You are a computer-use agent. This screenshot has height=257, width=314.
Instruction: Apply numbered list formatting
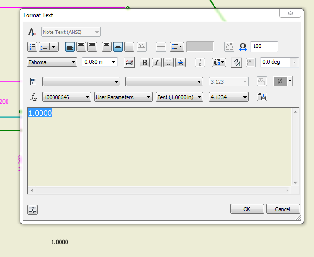[44, 47]
